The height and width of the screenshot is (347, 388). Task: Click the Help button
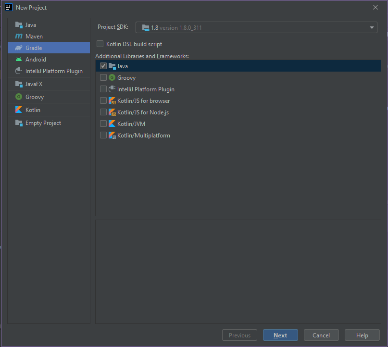click(x=362, y=335)
